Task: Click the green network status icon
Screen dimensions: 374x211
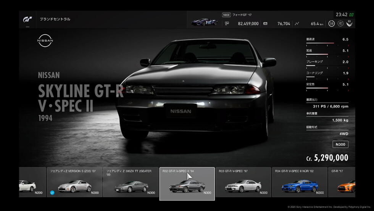Action: (351, 15)
